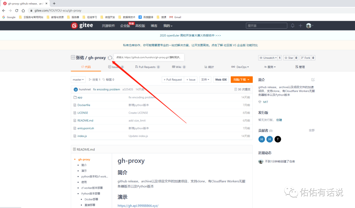The height and width of the screenshot is (208, 355).
Task: Open README.md in the file list
Action: point(85,121)
